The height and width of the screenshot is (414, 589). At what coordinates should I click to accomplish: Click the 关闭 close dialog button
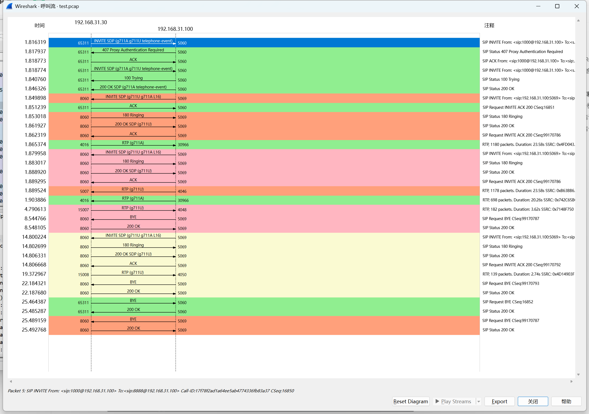(x=533, y=401)
